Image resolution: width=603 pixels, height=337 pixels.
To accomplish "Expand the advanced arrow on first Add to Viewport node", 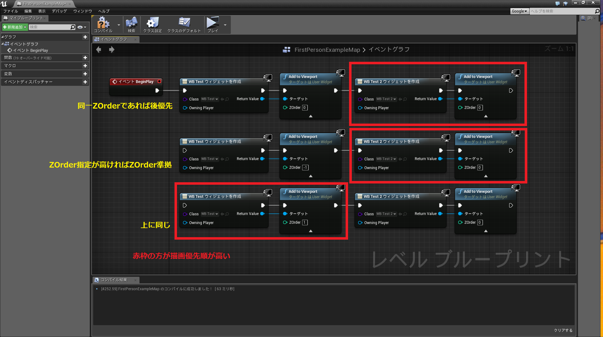I will click(311, 116).
